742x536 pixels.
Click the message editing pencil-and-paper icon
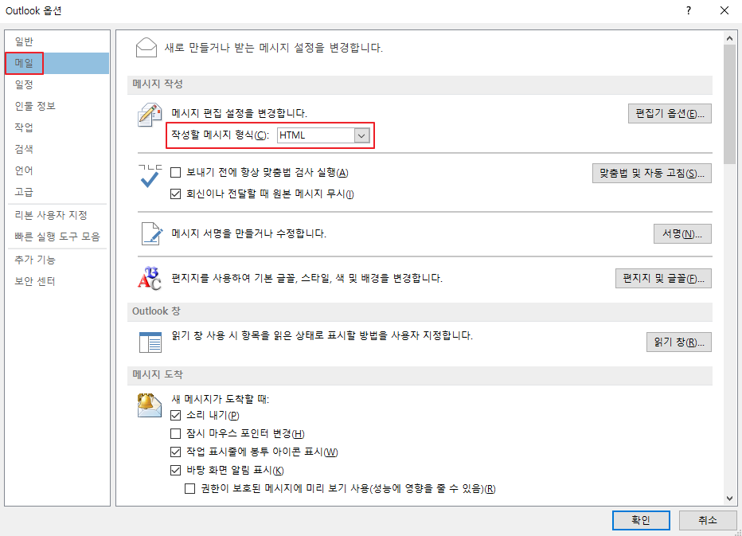tap(150, 115)
